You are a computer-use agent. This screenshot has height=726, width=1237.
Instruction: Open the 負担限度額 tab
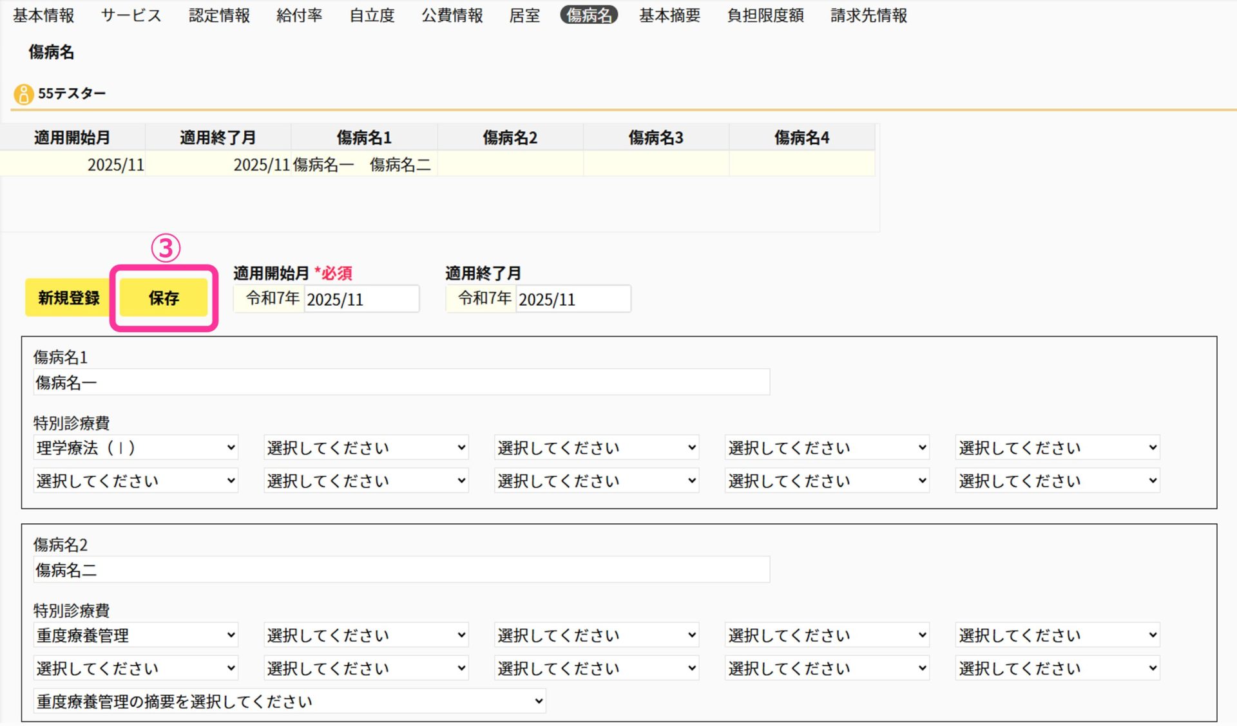pos(765,15)
